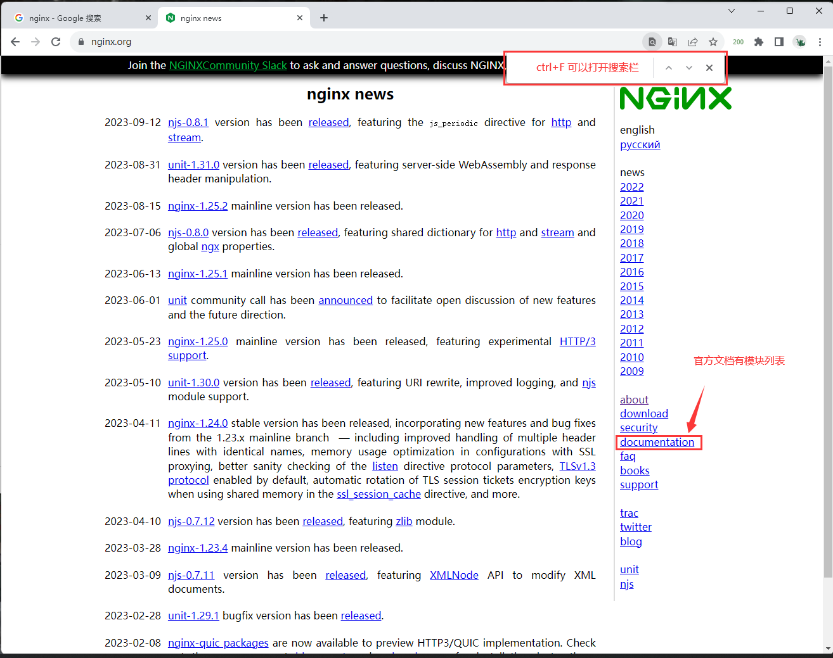
Task: Close the nginx - Google tab
Action: (x=148, y=18)
